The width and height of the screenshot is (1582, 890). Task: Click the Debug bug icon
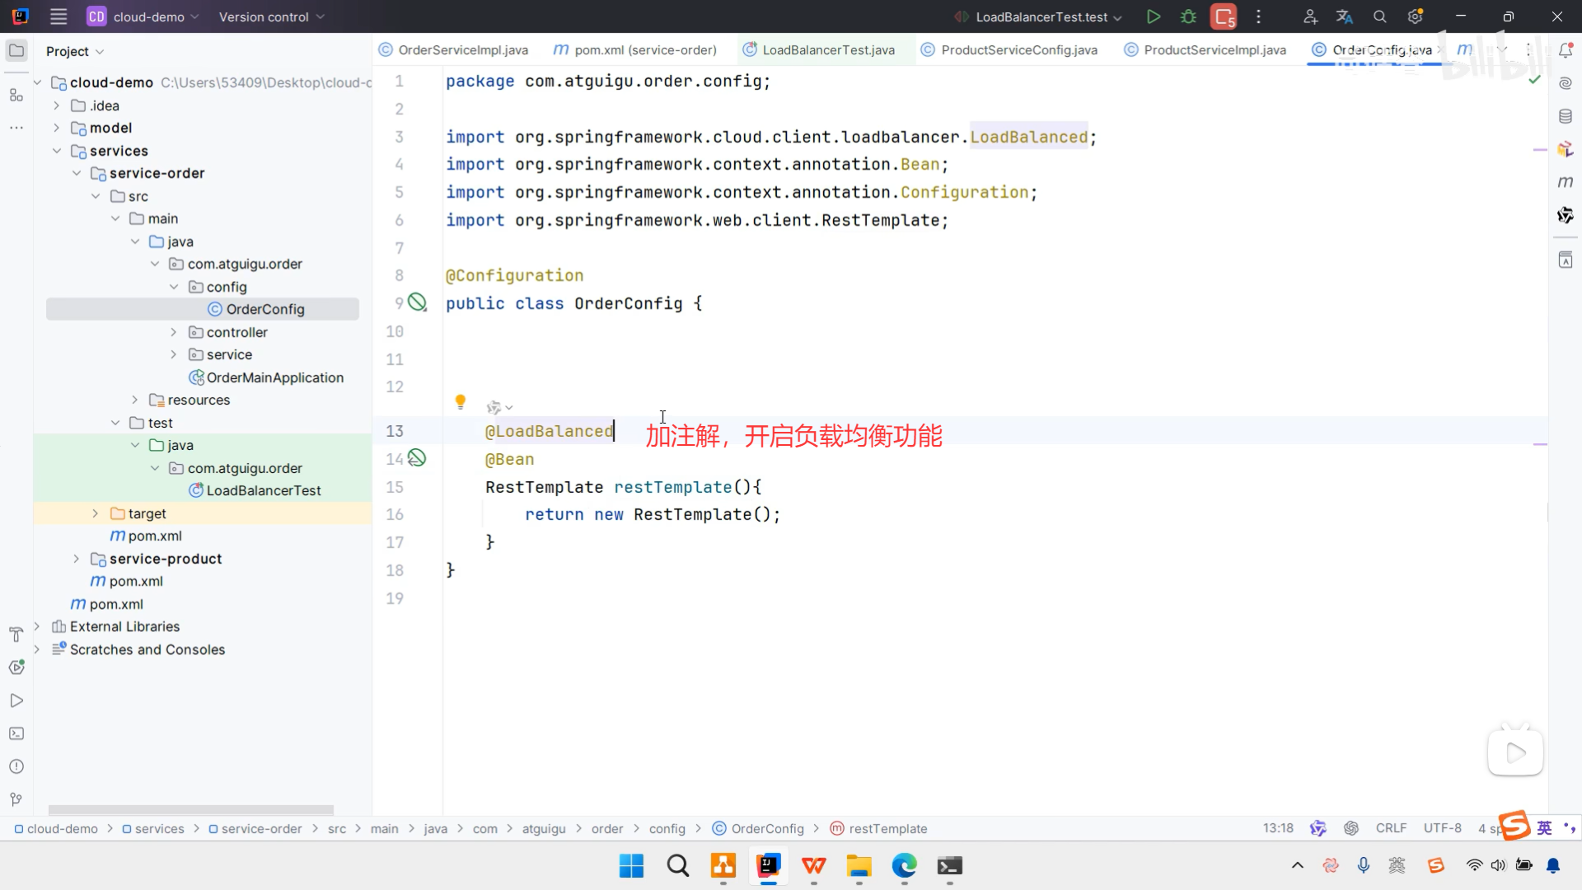[x=1188, y=16]
